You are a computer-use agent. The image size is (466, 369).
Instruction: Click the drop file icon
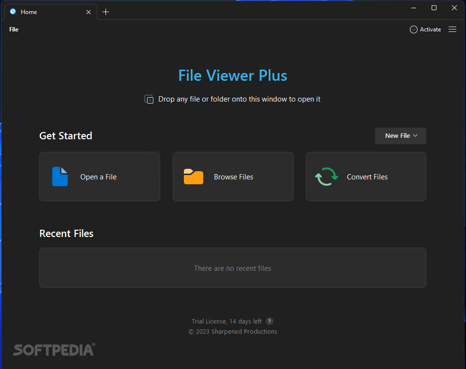[149, 99]
